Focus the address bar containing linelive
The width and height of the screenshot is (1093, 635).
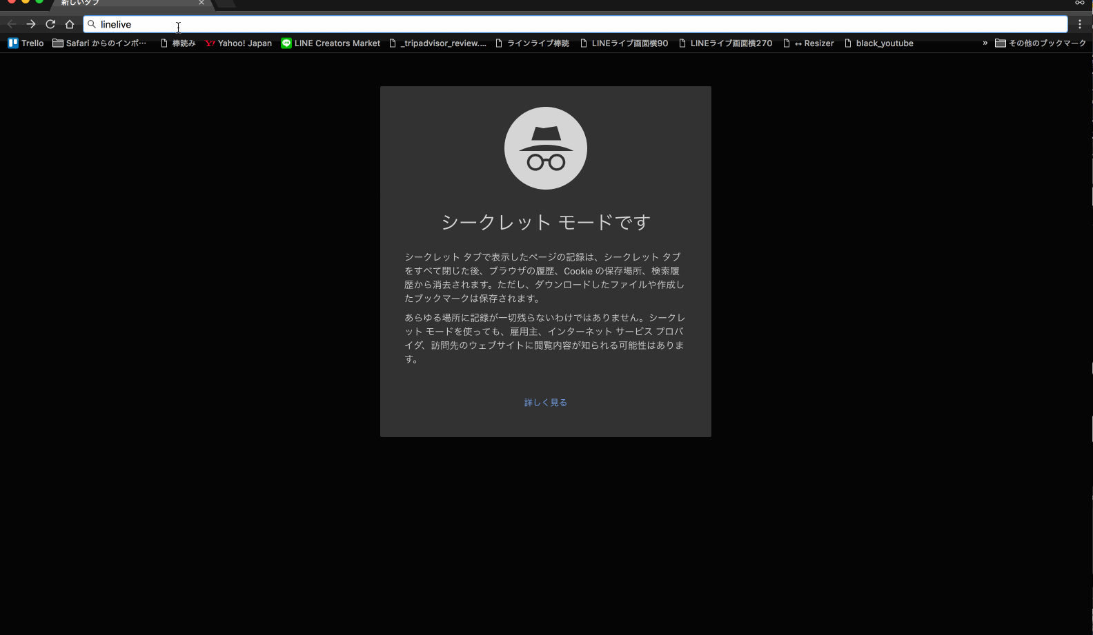click(575, 24)
